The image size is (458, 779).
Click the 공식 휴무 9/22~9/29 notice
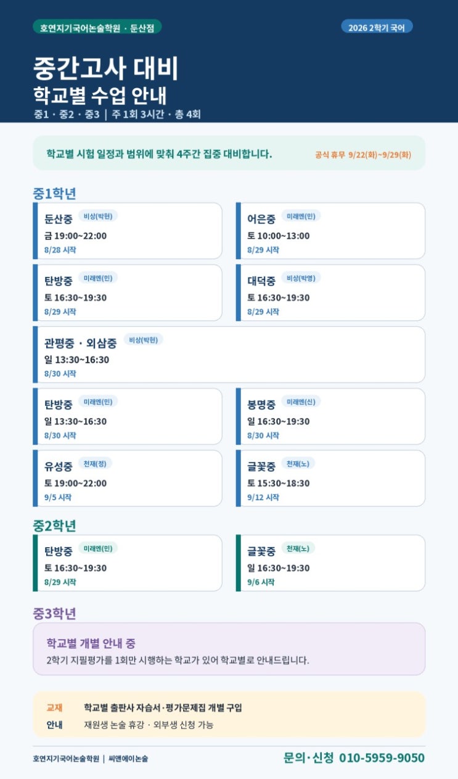(x=363, y=155)
